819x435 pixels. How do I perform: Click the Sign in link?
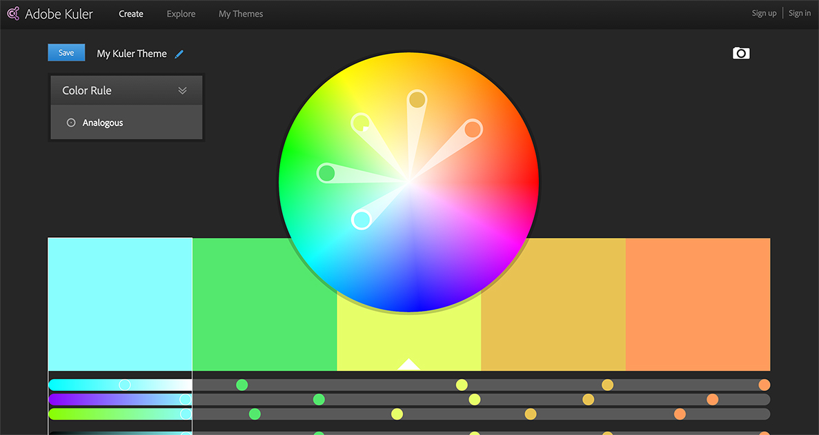point(800,14)
